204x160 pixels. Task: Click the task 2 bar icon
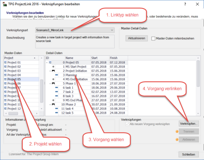(57, 92)
